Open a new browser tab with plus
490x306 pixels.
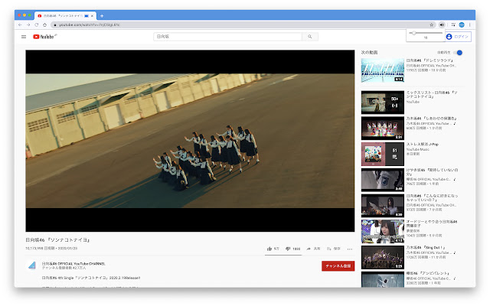click(x=102, y=15)
